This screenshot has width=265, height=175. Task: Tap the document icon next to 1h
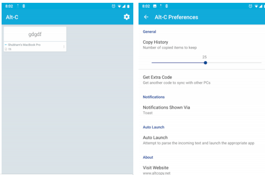pos(6,49)
